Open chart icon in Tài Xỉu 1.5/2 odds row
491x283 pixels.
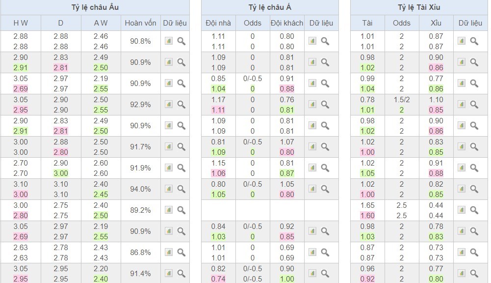click(x=461, y=105)
